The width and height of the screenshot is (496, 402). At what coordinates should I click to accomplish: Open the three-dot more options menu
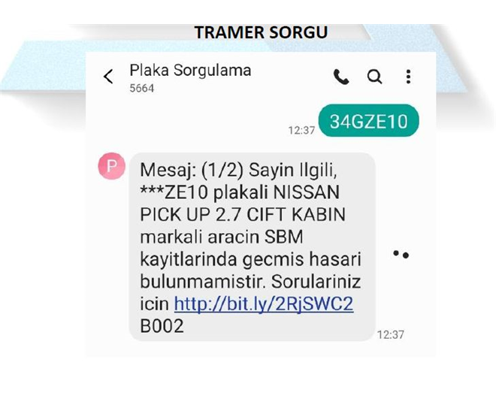(408, 77)
